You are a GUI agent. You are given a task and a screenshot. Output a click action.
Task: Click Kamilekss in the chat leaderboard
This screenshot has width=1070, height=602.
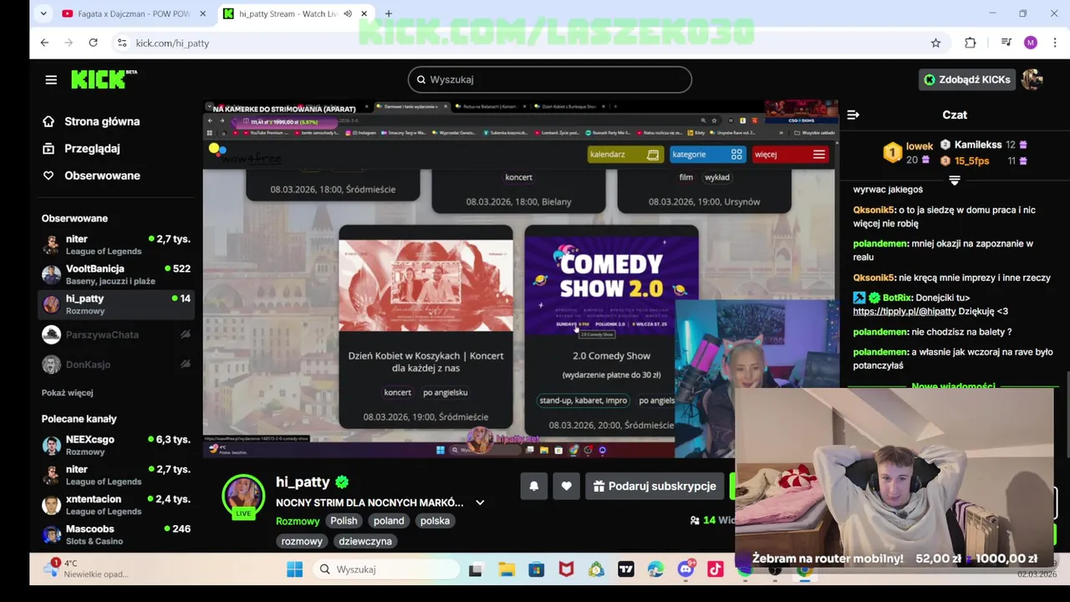[978, 145]
